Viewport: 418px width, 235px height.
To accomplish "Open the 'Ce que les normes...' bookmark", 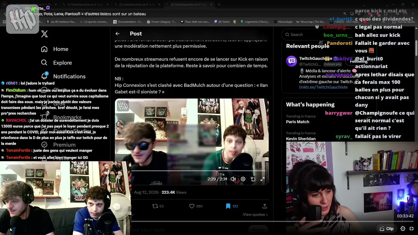I will pyautogui.click(x=93, y=22).
